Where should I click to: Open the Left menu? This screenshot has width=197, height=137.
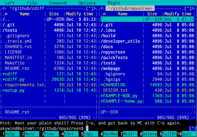pos(10,3)
